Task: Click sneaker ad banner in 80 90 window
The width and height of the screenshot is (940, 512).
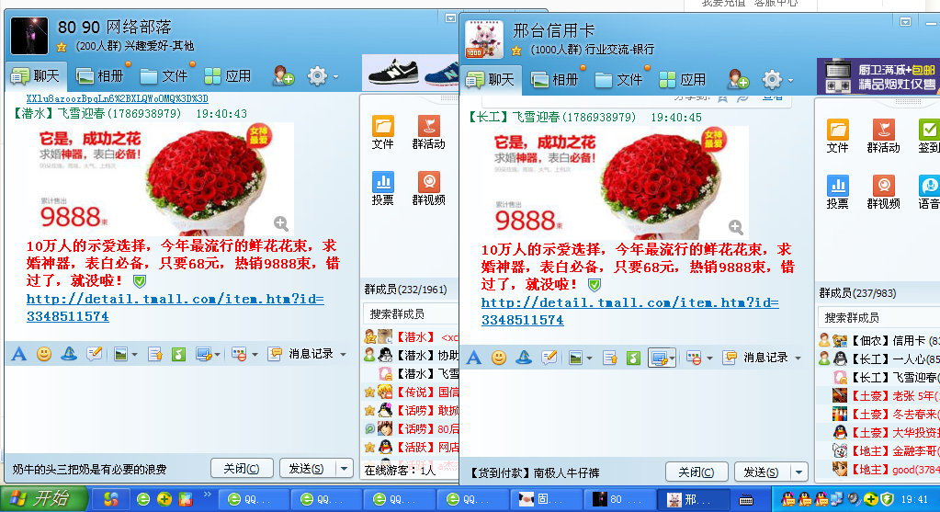Action: [x=412, y=74]
